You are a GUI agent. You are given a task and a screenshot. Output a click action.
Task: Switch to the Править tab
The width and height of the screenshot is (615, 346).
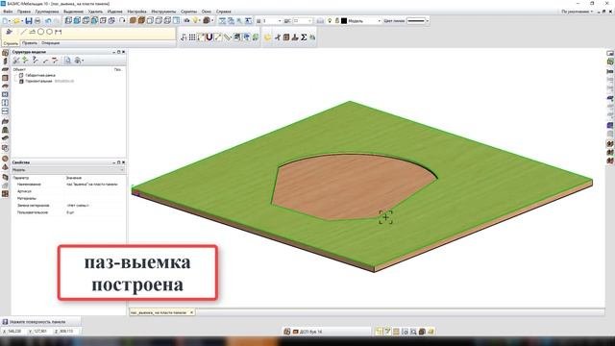click(30, 43)
